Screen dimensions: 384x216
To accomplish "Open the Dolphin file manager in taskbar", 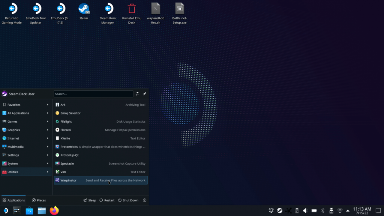I will point(42,211).
